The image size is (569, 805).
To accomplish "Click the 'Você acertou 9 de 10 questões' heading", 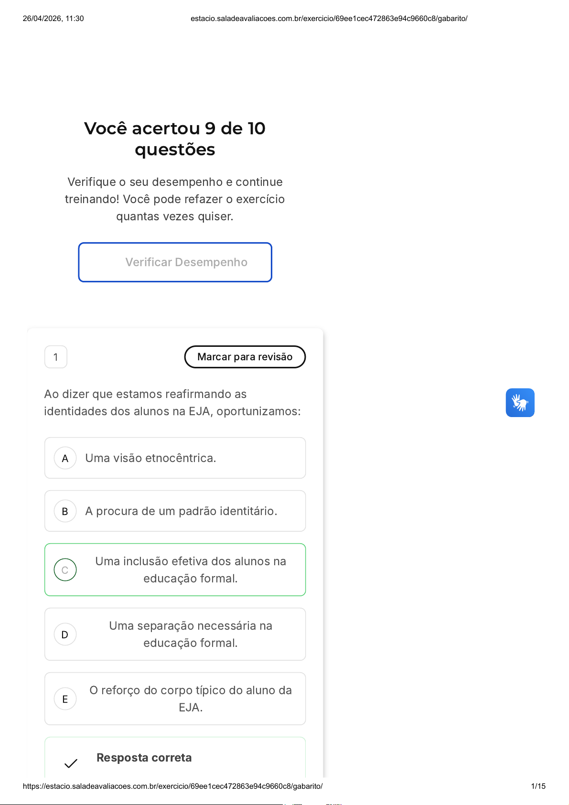I will click(x=175, y=139).
